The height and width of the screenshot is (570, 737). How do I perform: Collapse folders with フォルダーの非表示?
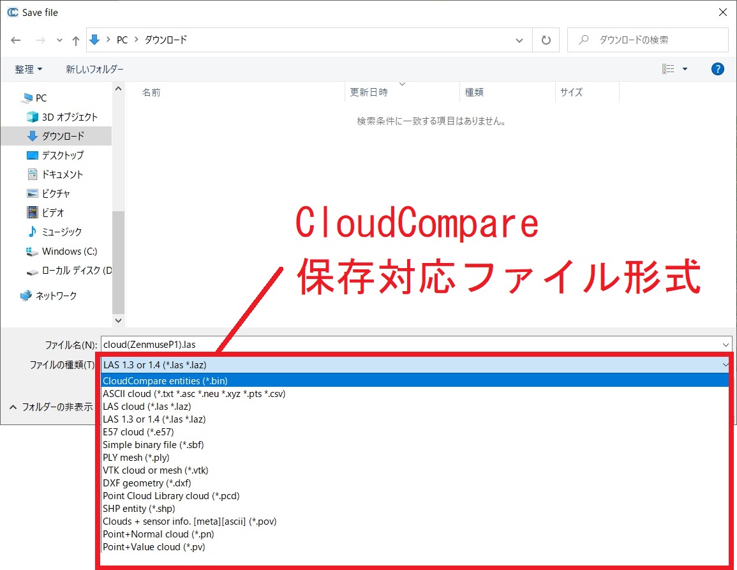pyautogui.click(x=51, y=407)
